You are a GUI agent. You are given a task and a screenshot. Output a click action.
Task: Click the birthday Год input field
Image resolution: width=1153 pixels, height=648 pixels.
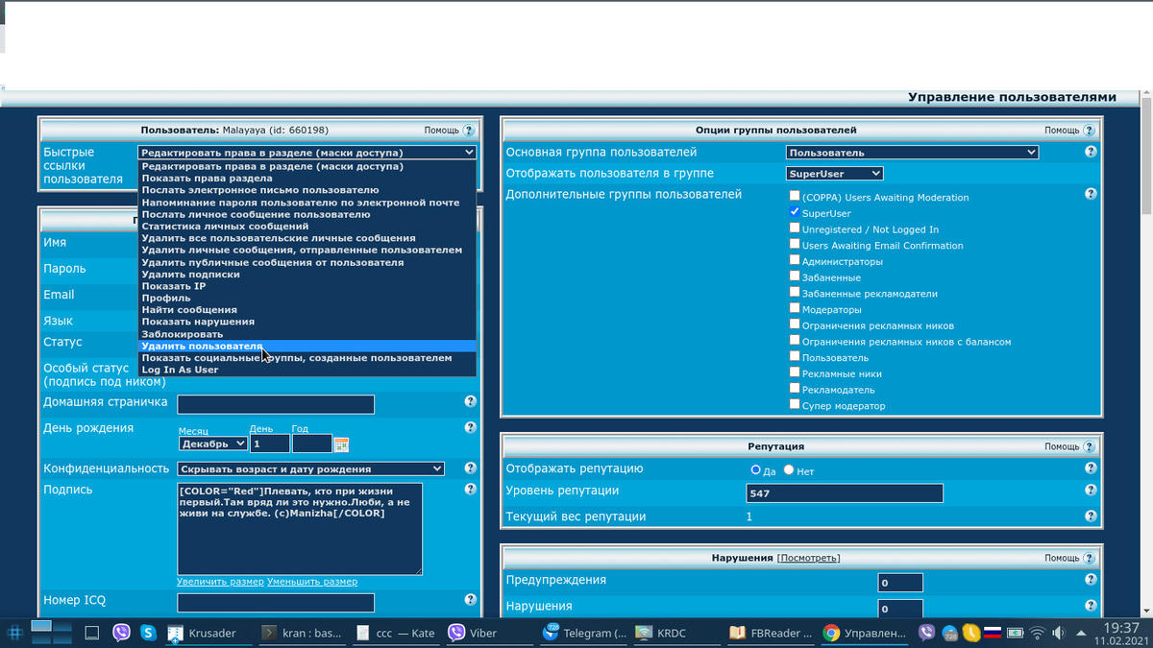[311, 444]
